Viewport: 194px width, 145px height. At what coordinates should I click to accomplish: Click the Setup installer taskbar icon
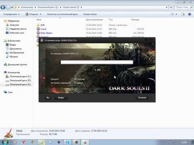[x=85, y=142]
